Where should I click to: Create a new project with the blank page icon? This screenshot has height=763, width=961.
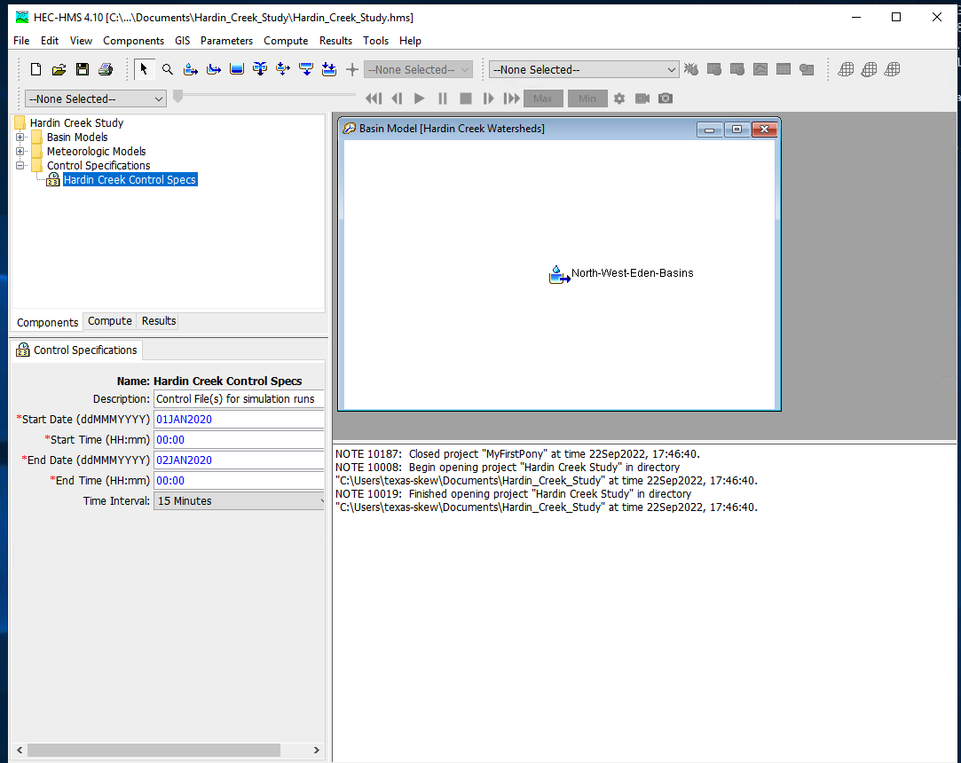click(x=35, y=69)
